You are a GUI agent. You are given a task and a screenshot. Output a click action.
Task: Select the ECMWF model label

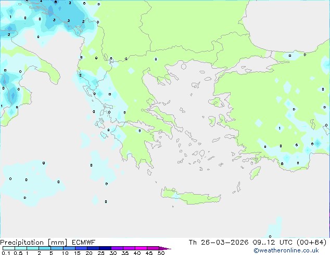coord(84,243)
